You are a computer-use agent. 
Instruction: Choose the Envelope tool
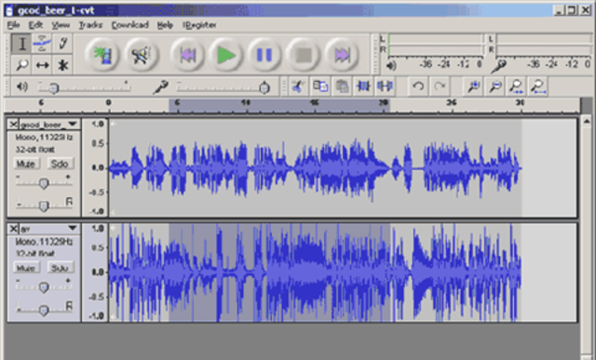(x=42, y=44)
